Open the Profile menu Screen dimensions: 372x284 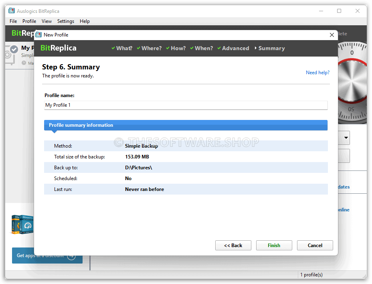pos(29,21)
